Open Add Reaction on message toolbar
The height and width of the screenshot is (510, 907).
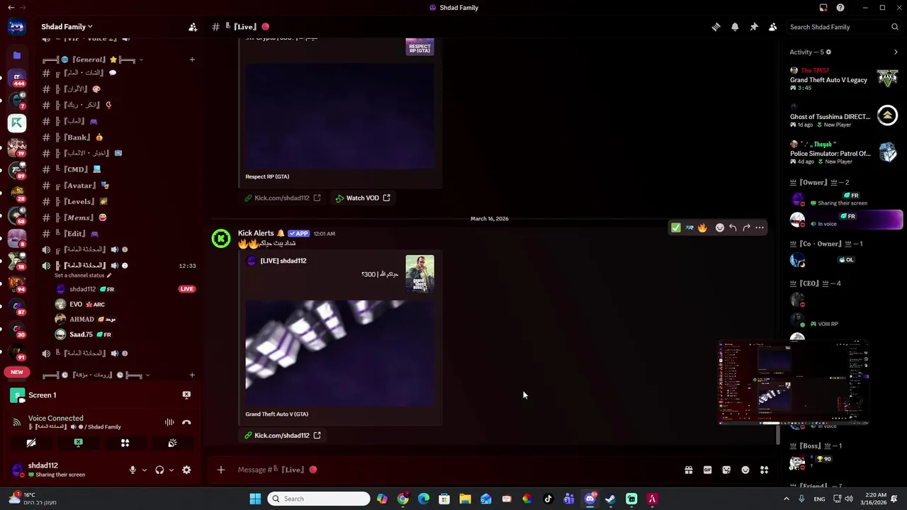click(x=720, y=227)
